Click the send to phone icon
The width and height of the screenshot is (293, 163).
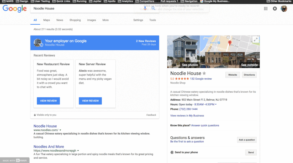(172, 152)
